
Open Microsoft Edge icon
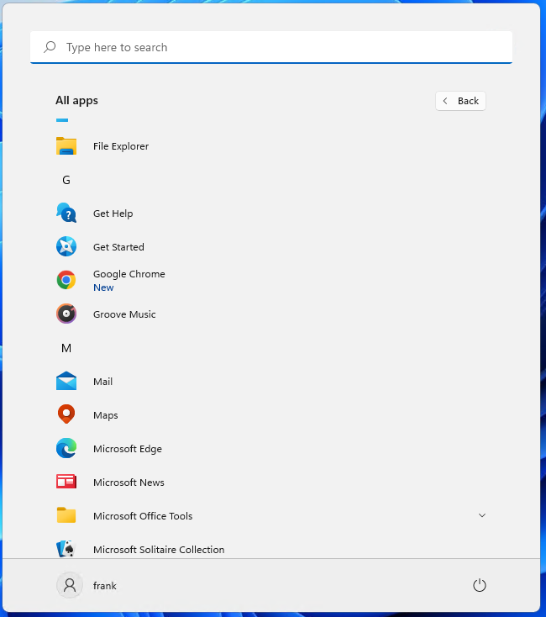pos(66,448)
